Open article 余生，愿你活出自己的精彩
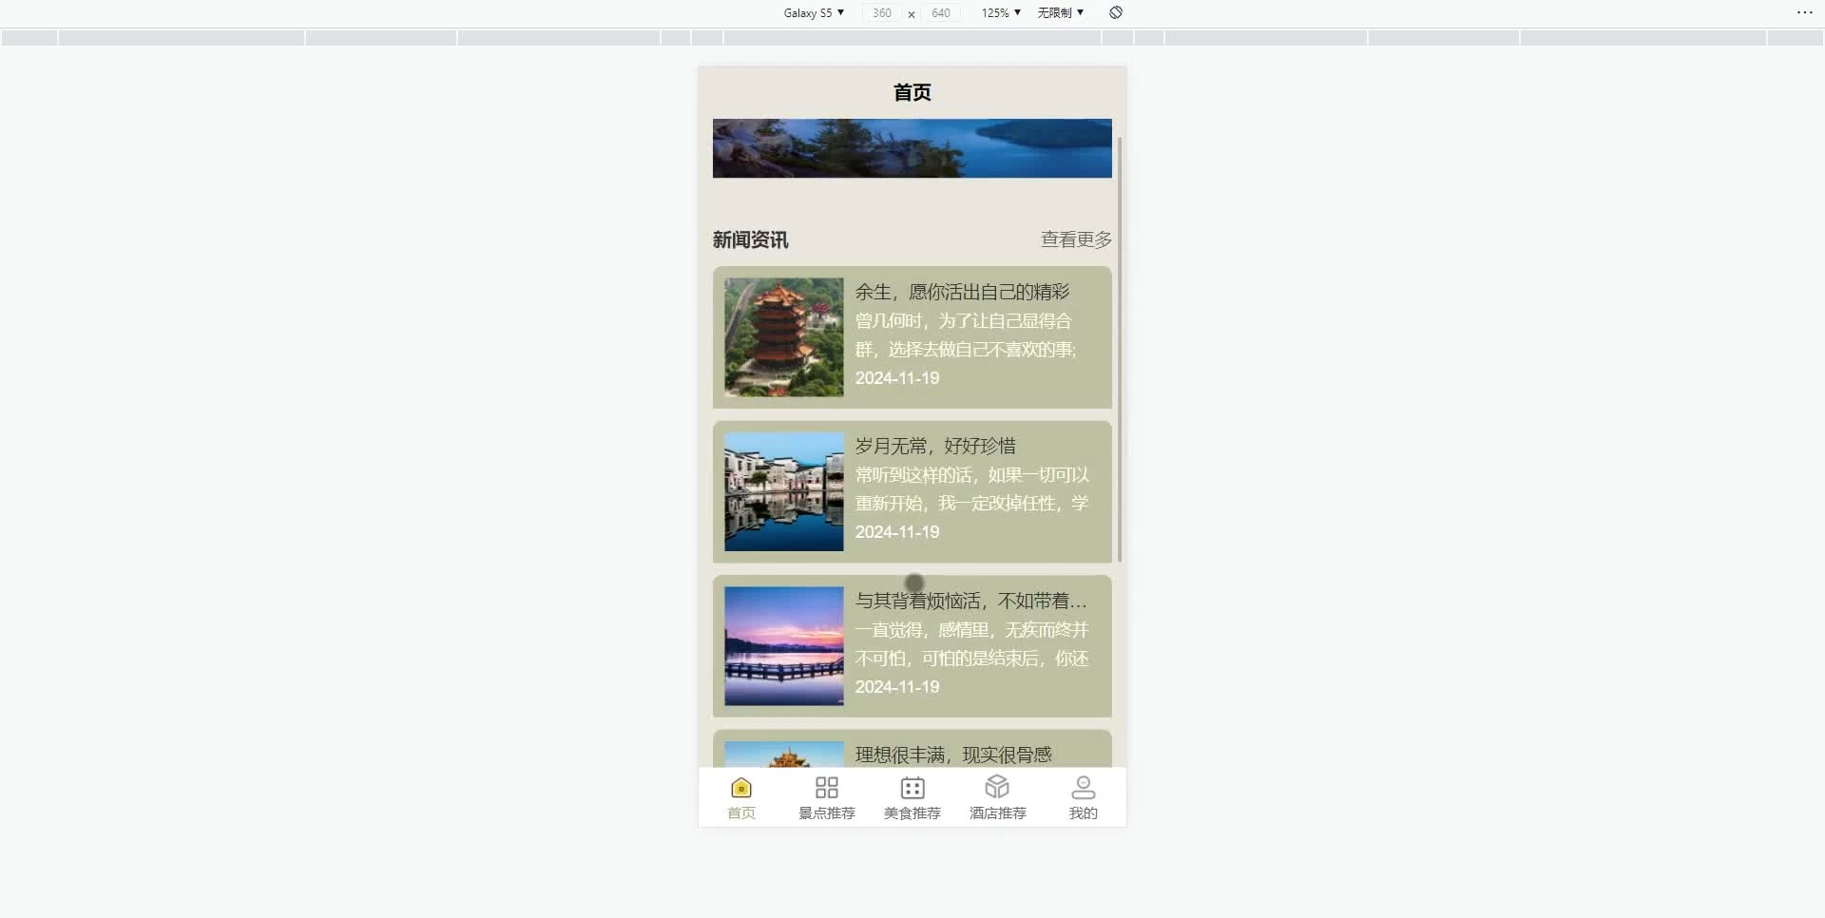The image size is (1825, 918). click(962, 292)
